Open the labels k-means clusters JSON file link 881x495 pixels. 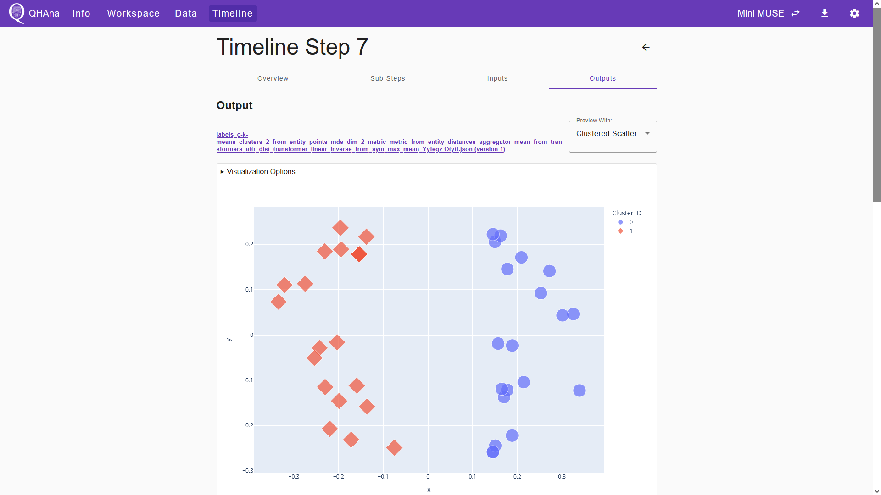389,142
